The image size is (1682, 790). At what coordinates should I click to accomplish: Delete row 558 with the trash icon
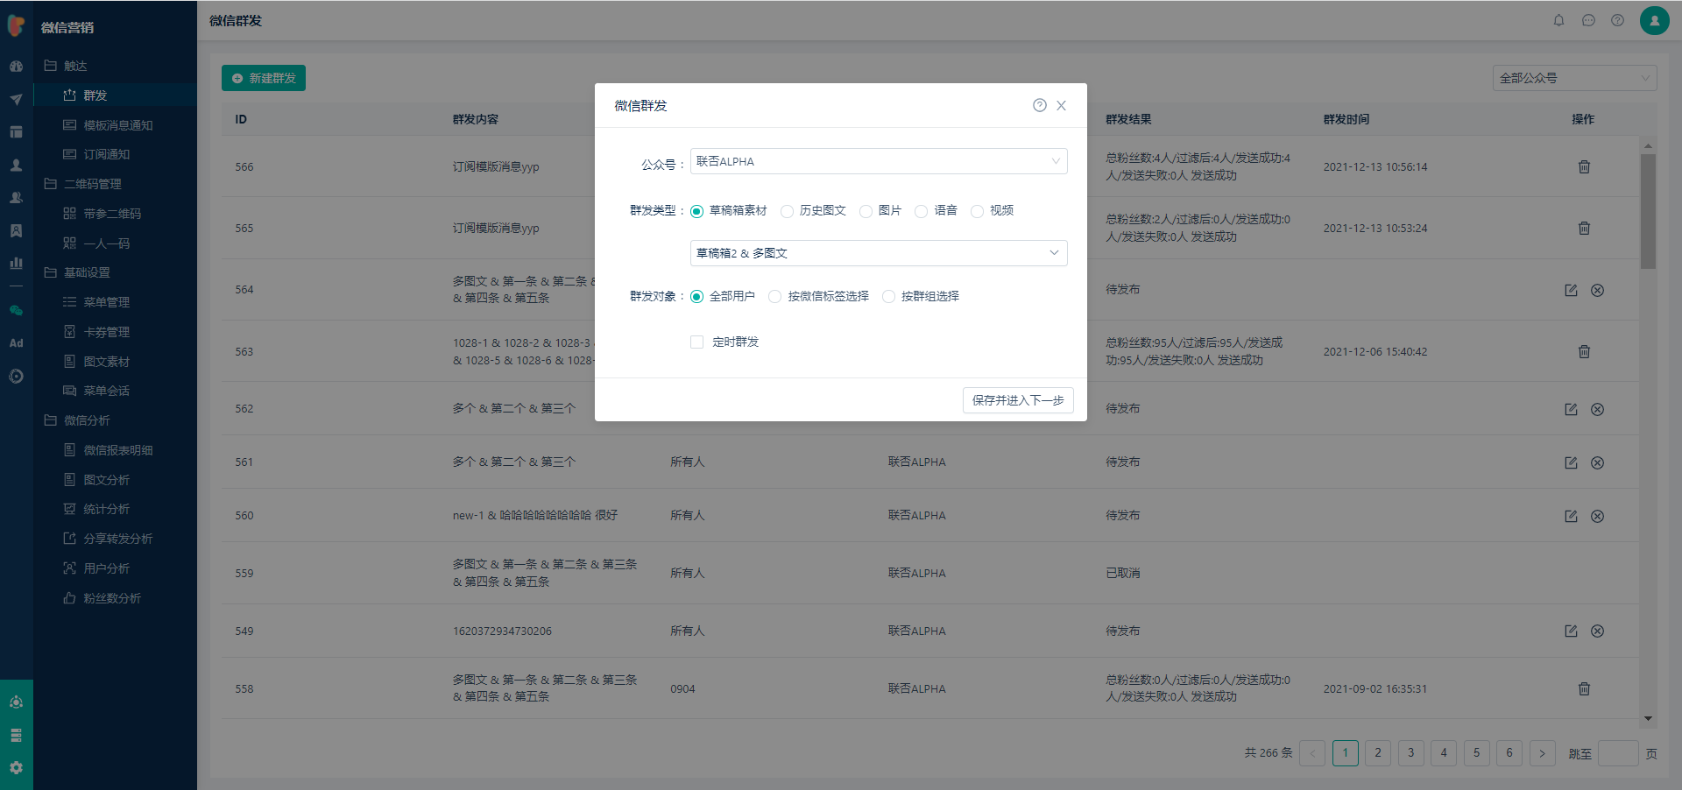(x=1584, y=688)
